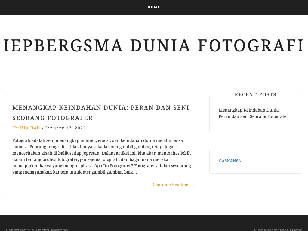308x231 pixels.
Task: Open the main article's Menangkap Keindahan Dunia heading
Action: (100, 108)
